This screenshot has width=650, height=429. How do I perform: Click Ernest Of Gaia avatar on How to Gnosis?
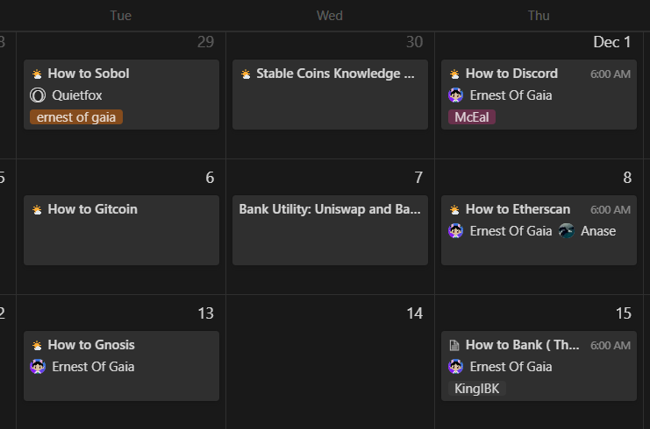click(x=38, y=367)
